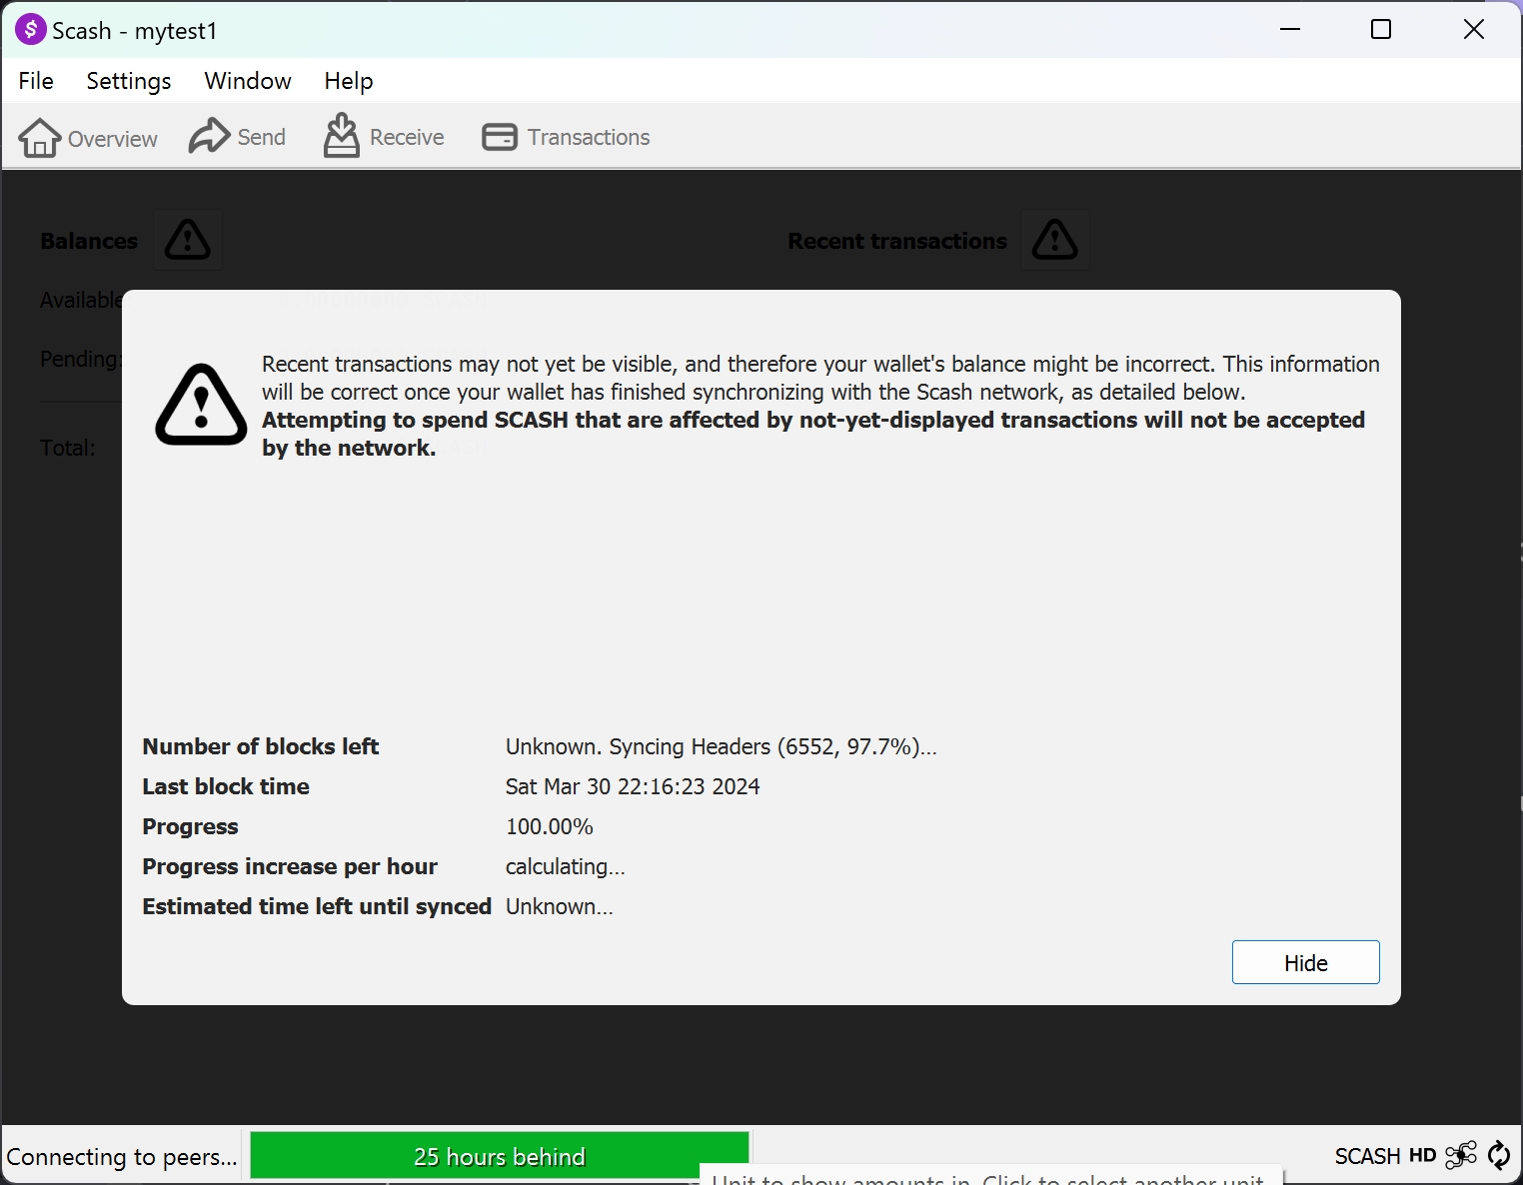This screenshot has height=1185, width=1523.
Task: Click warning icon beside Recent transactions
Action: [1055, 240]
